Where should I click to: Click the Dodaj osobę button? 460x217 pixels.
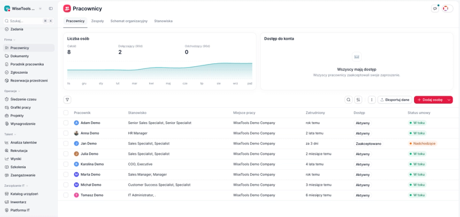pos(430,100)
